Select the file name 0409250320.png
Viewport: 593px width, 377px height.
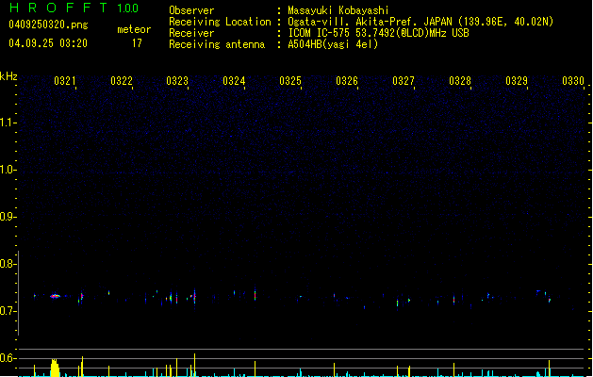coord(48,25)
